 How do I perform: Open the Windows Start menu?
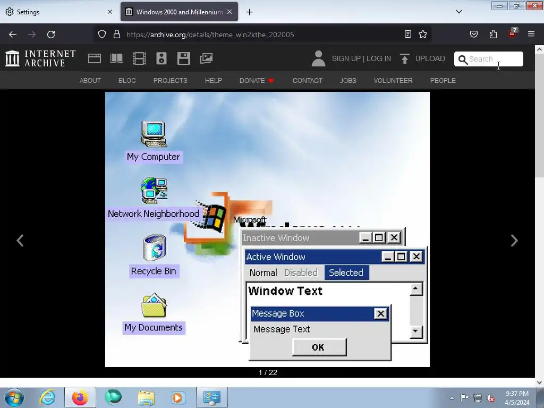[x=14, y=397]
